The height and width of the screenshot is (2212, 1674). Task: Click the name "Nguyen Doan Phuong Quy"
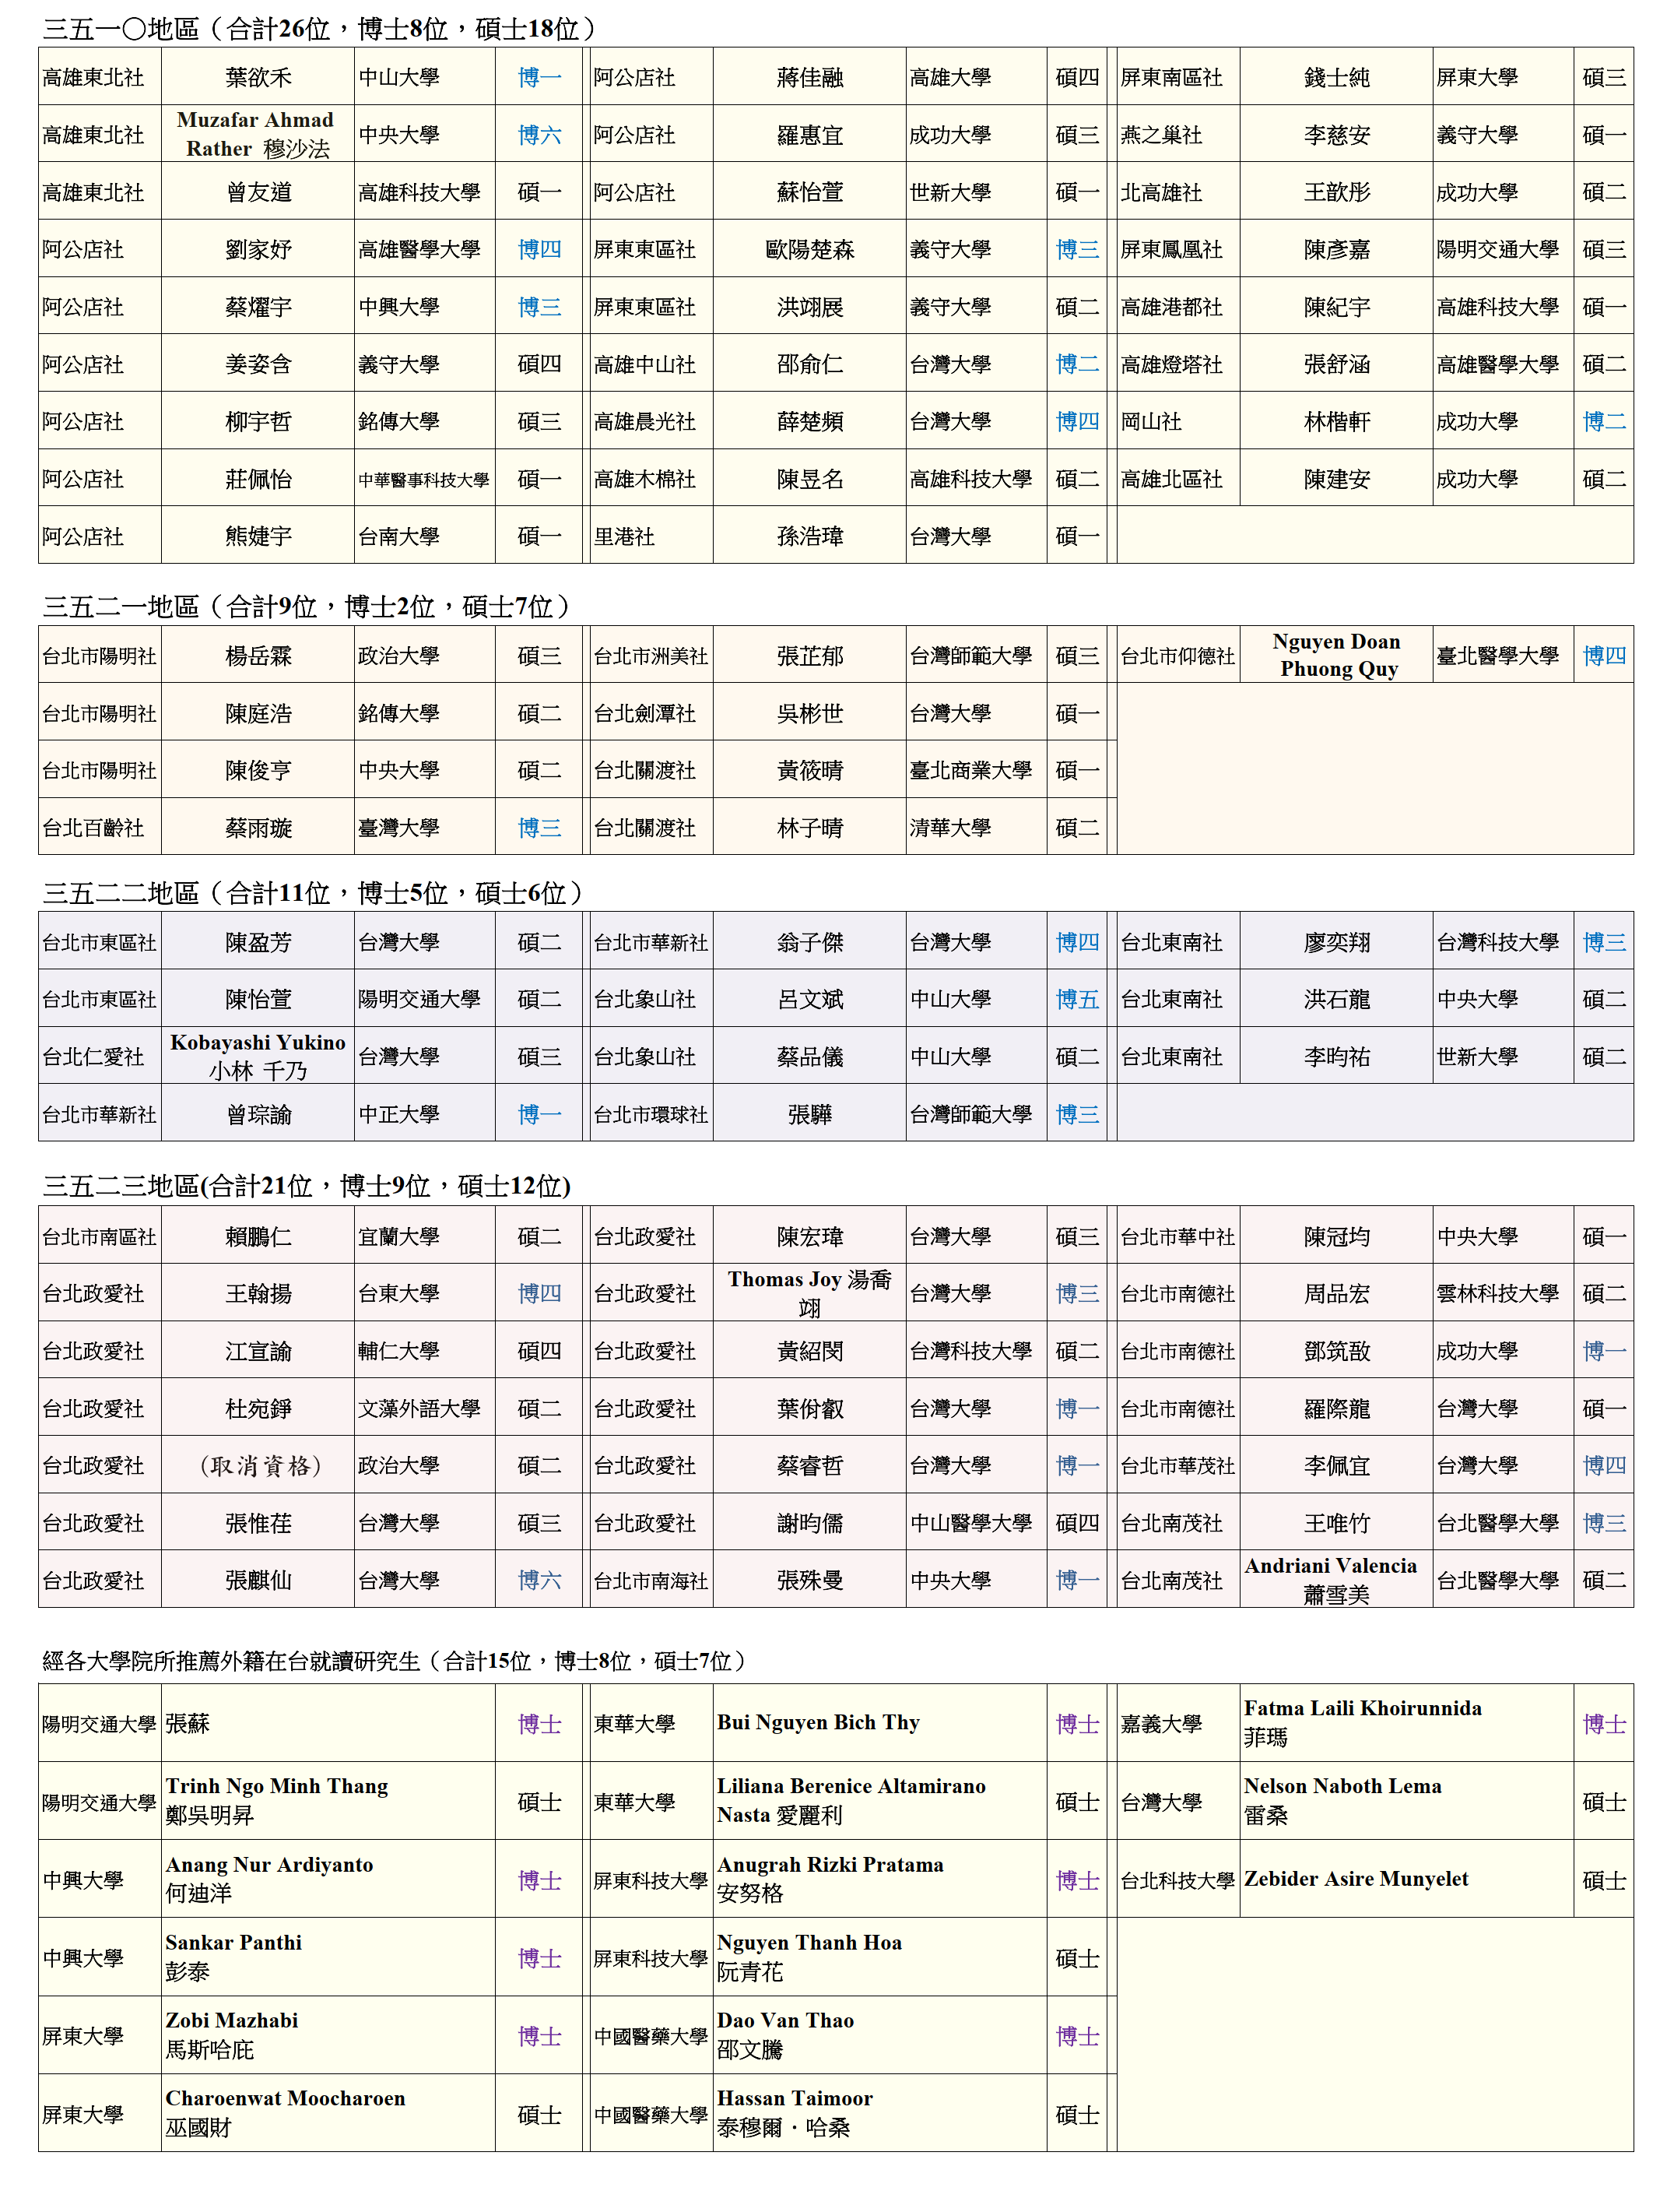[1336, 655]
